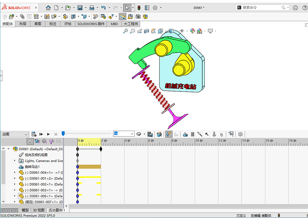Click the Save icon
Screen dimensions: 308x218
click(x=80, y=8)
